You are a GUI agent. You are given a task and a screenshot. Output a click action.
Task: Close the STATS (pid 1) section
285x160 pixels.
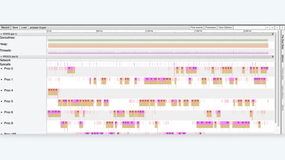pyautogui.click(x=273, y=34)
